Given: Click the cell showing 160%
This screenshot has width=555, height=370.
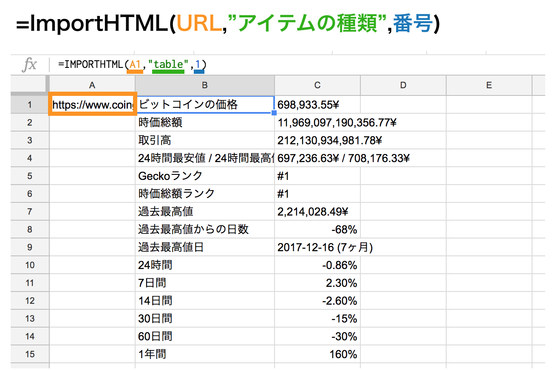Looking at the screenshot, I should [x=317, y=354].
